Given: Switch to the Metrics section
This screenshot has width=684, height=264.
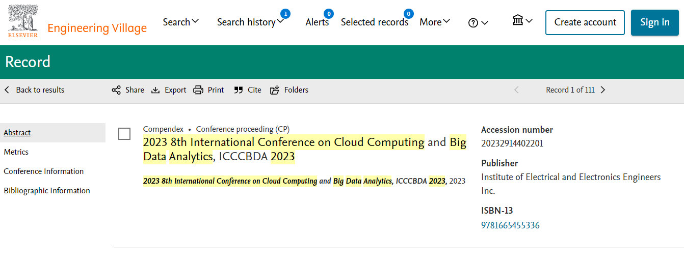Looking at the screenshot, I should 16,152.
